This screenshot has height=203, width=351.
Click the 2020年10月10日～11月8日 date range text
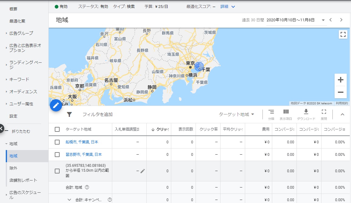pyautogui.click(x=290, y=20)
